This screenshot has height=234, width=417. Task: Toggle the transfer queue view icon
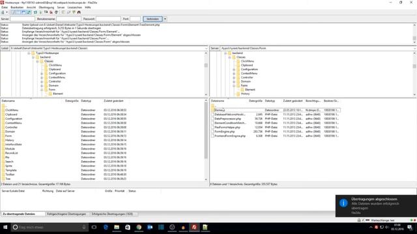[x=29, y=12]
